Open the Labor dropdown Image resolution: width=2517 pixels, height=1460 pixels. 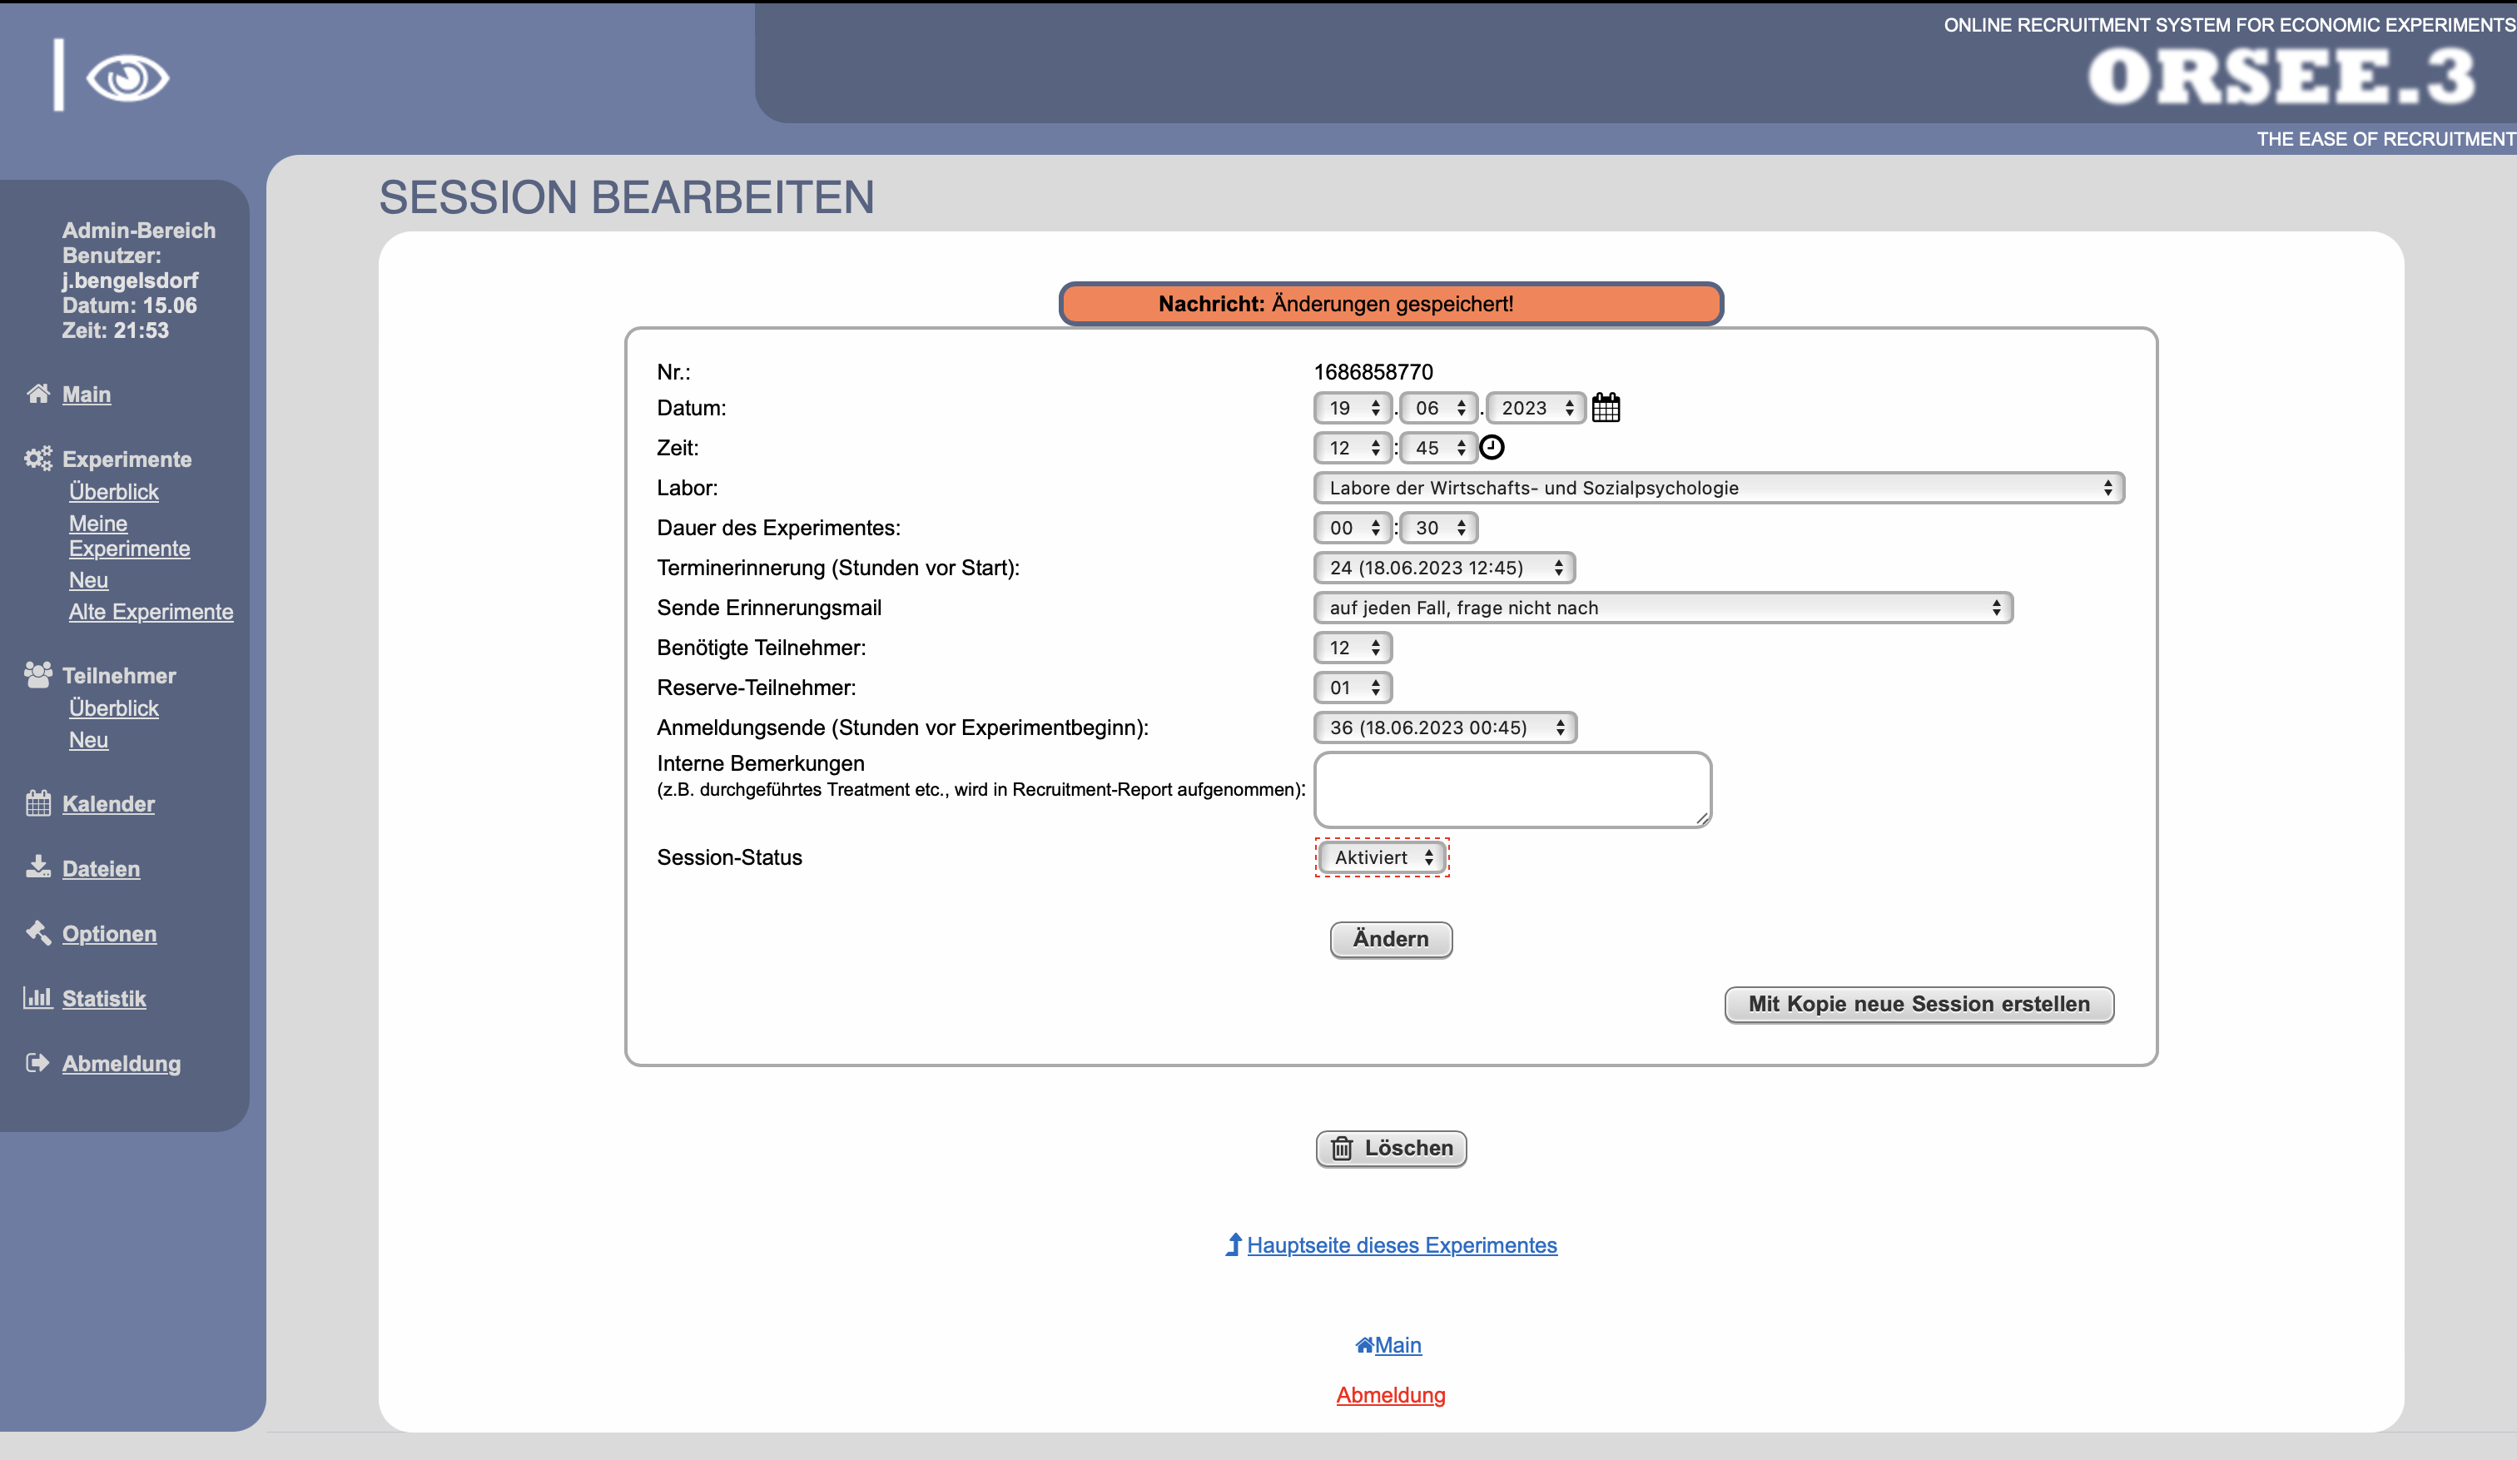coord(1718,487)
